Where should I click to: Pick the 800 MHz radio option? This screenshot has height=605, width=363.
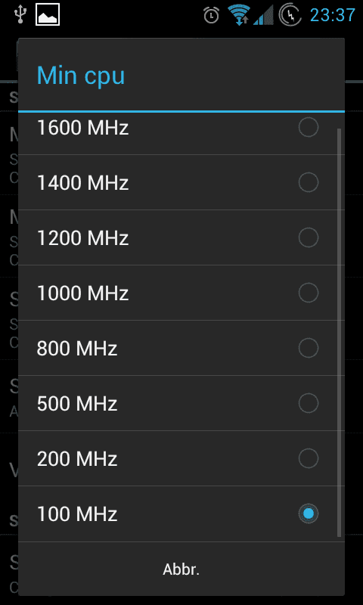pos(309,348)
